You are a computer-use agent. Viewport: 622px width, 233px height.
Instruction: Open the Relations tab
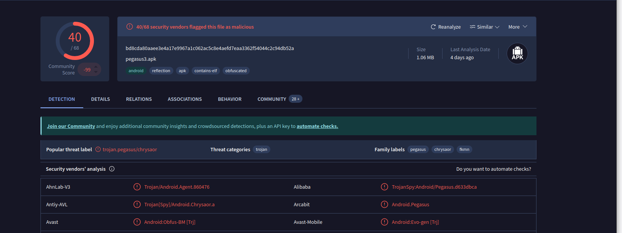[x=139, y=99]
